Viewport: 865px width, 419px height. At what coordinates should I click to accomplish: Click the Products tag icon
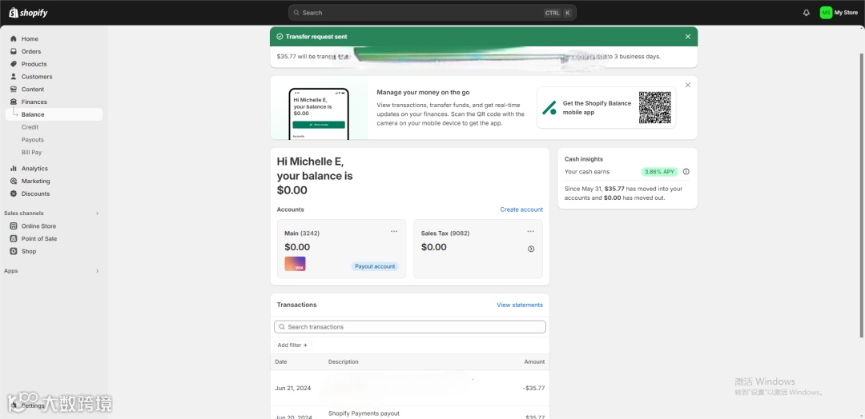point(14,64)
